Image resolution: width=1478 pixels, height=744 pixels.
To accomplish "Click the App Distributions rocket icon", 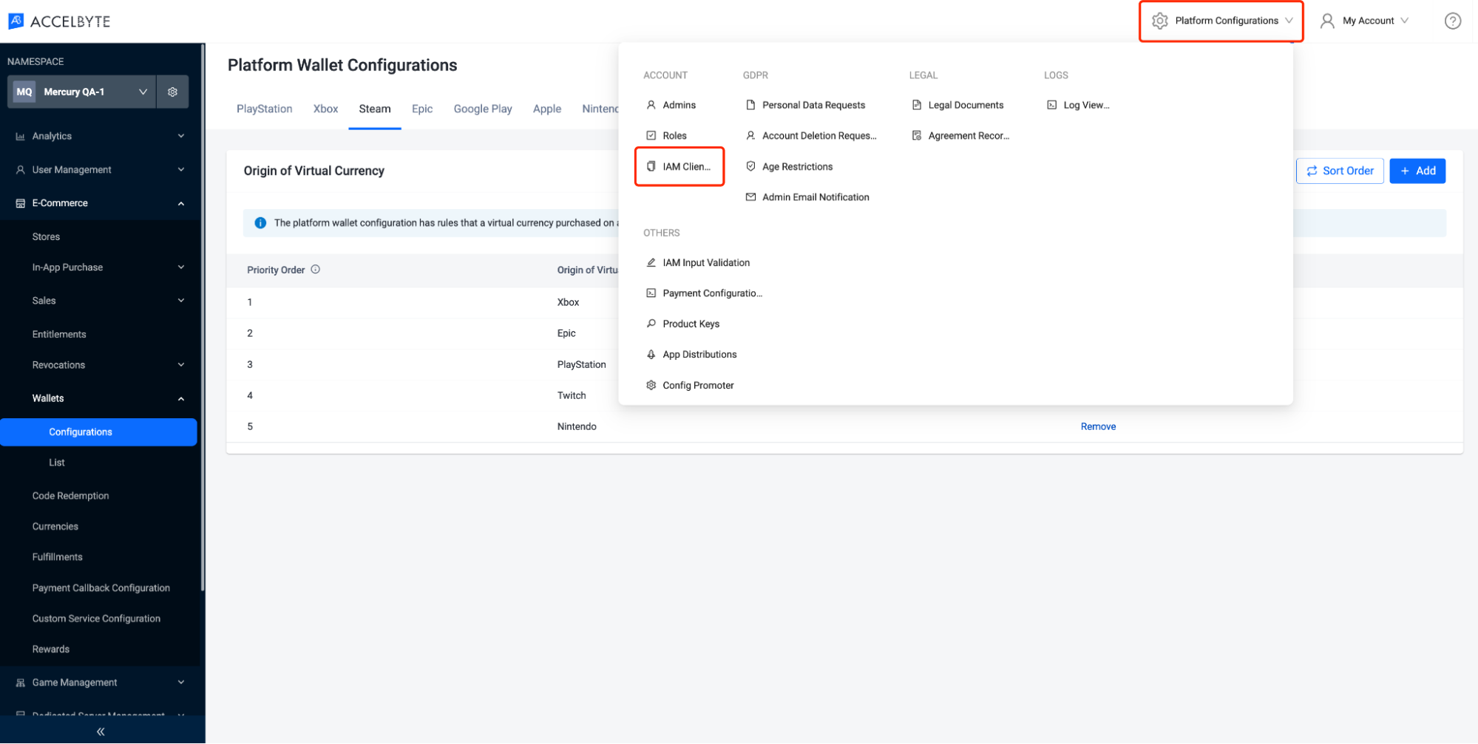I will click(651, 355).
